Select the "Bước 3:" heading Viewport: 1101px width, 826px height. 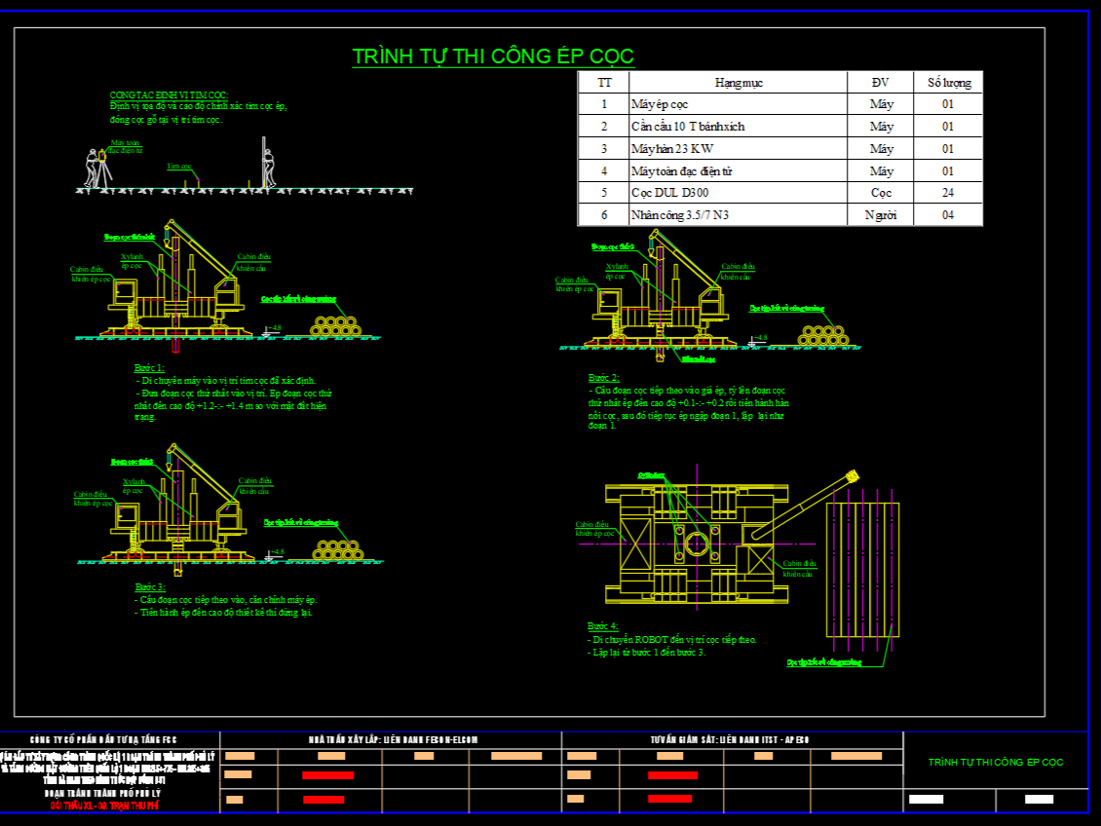click(150, 586)
